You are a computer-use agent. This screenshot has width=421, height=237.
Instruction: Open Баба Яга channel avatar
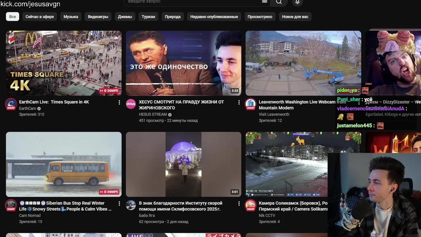click(131, 205)
